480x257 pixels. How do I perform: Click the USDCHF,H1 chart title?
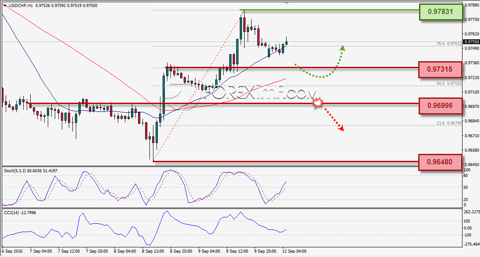pyautogui.click(x=21, y=6)
